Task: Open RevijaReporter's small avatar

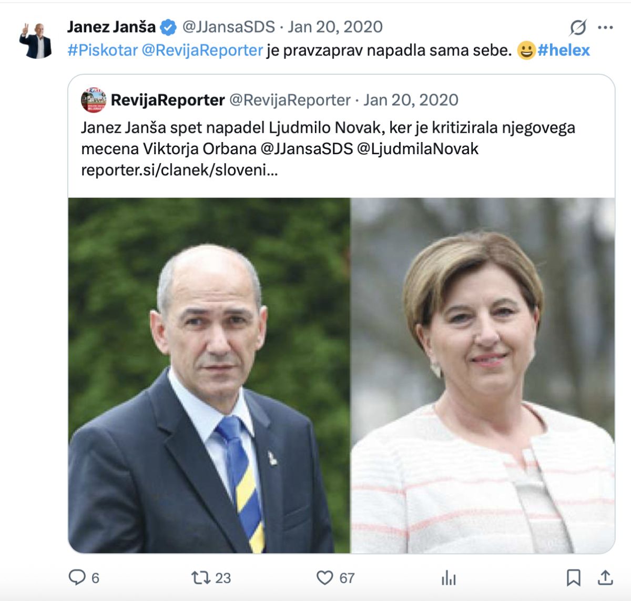Action: tap(94, 100)
